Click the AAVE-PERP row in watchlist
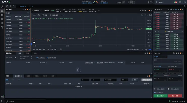 pos(17,38)
